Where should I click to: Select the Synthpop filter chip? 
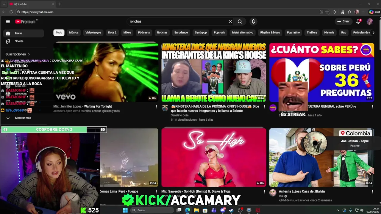tap(201, 32)
